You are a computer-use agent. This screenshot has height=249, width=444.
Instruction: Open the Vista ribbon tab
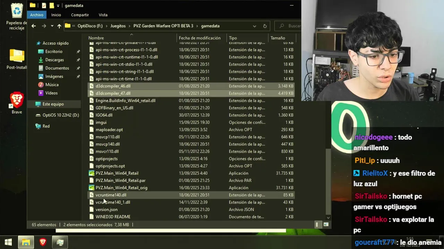pos(103,15)
